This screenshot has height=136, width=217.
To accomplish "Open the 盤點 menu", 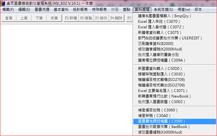I will coord(127,10).
